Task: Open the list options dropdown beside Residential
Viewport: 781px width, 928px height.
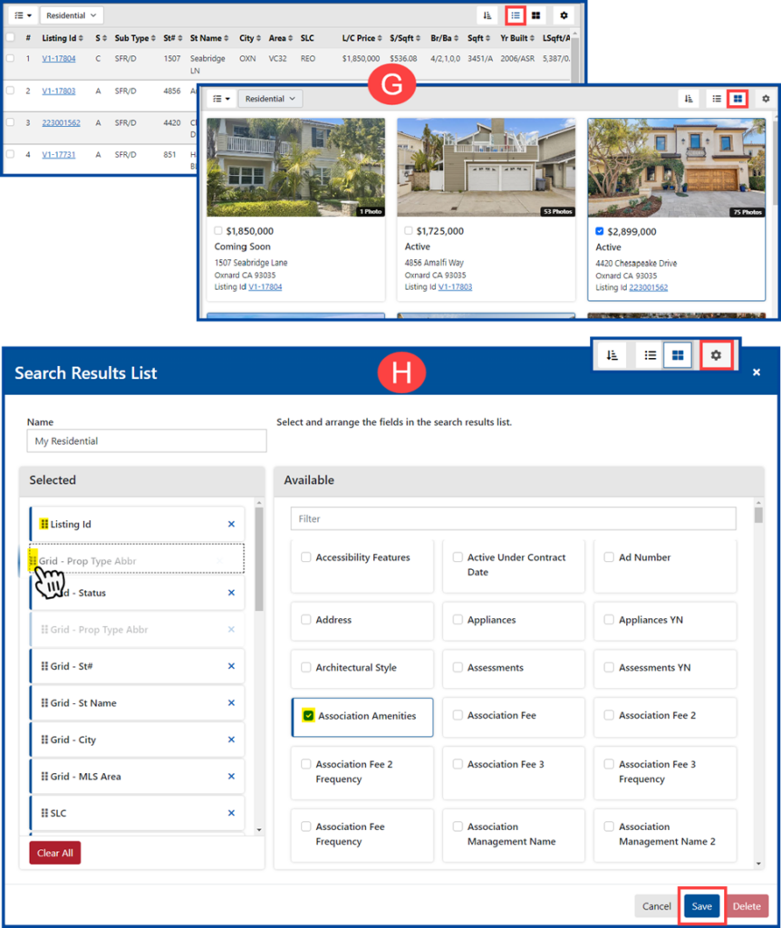Action: tap(23, 15)
